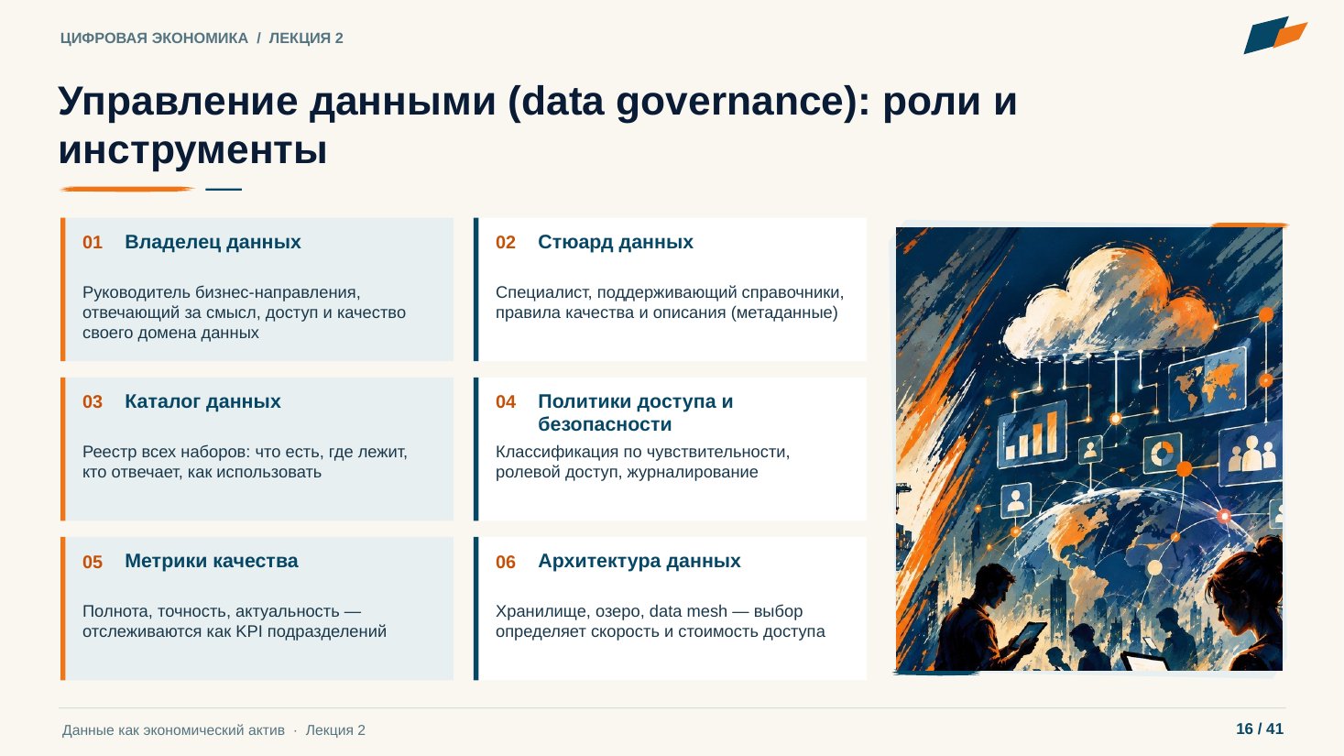Select the description starting "Руководитель бизнес-направления"

[x=244, y=312]
